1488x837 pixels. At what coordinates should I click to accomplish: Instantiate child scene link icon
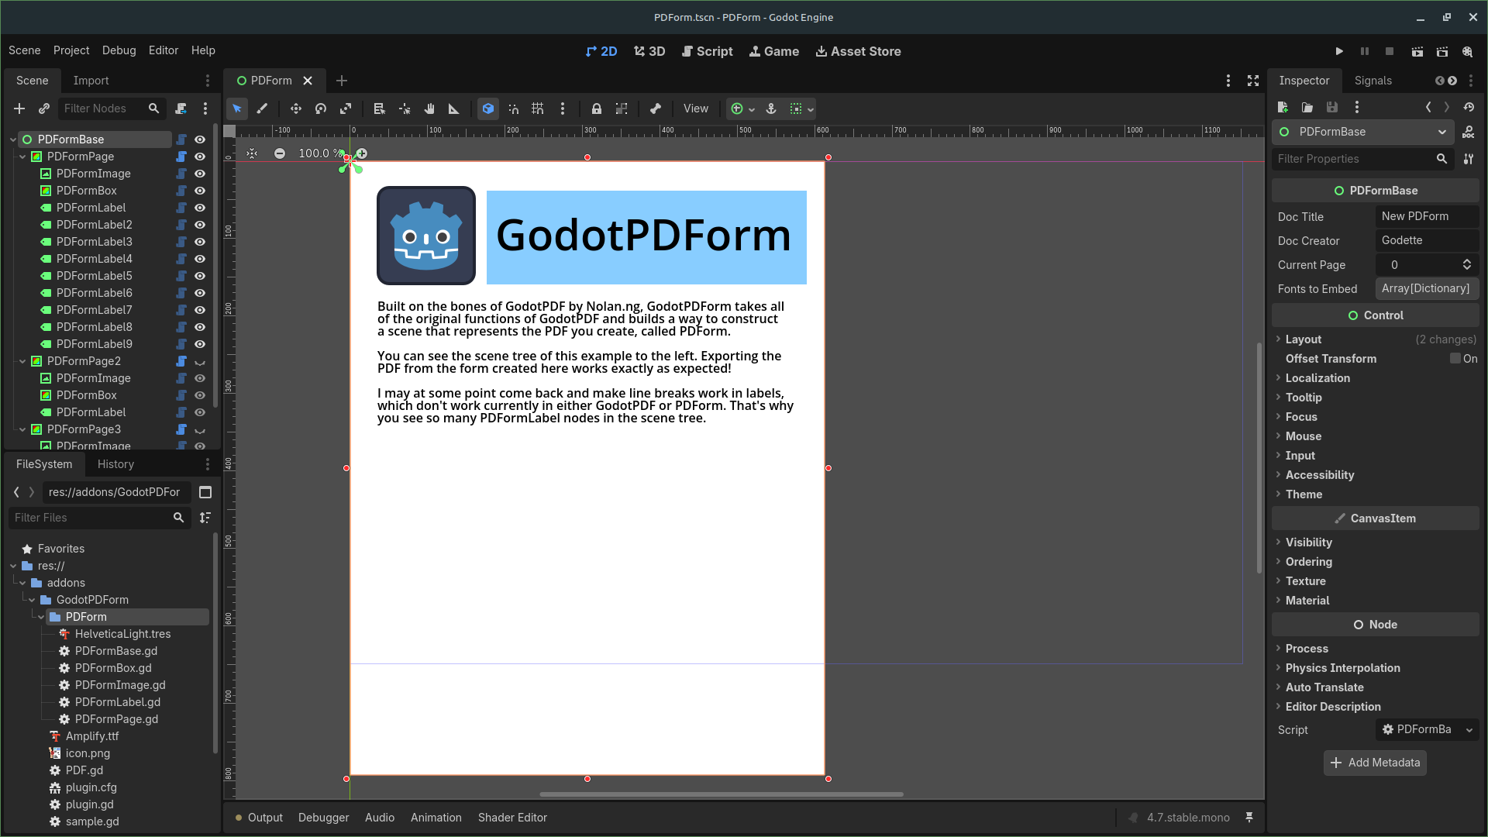(x=44, y=108)
